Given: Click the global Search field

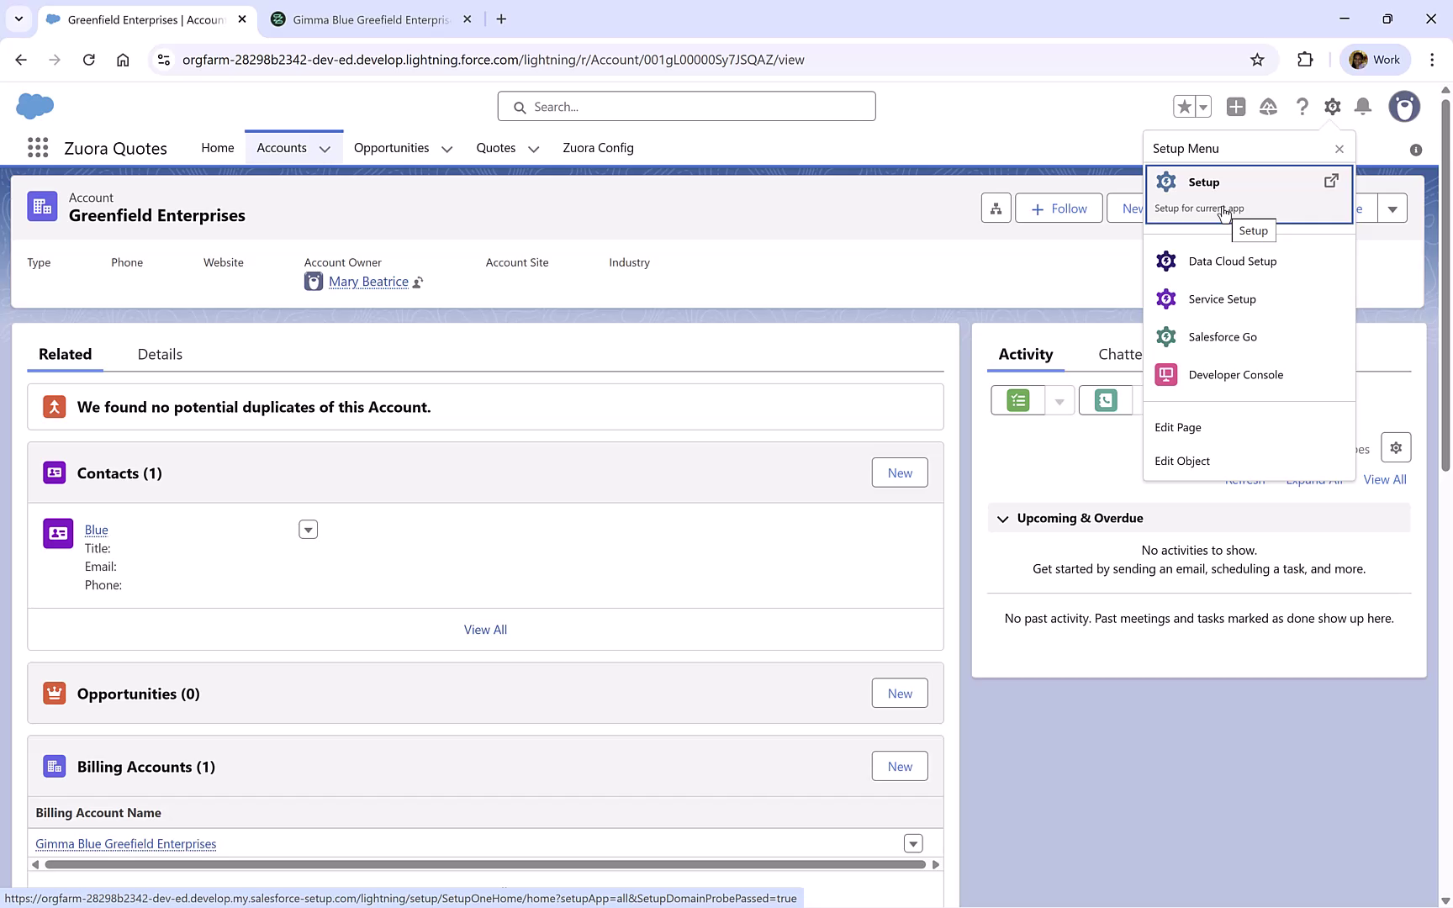Looking at the screenshot, I should (686, 106).
